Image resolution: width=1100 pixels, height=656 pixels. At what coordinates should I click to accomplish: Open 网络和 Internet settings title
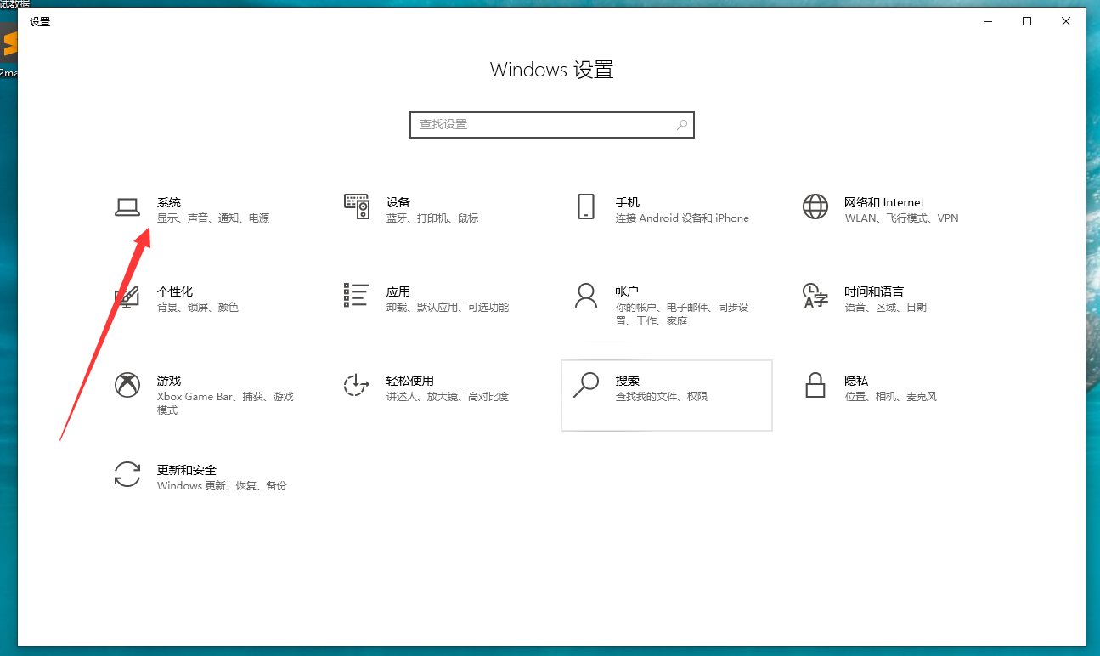click(884, 202)
